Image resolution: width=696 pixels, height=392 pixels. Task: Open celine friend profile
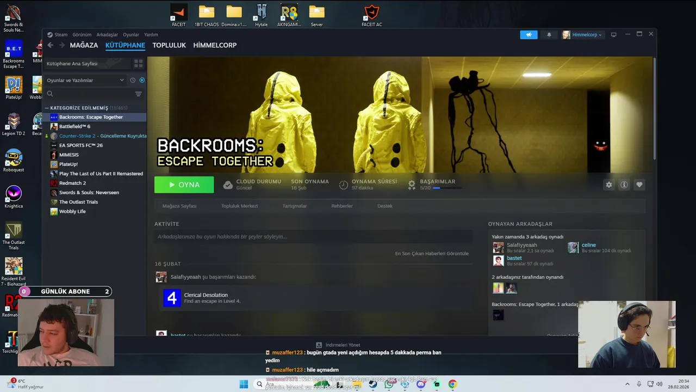tap(589, 245)
